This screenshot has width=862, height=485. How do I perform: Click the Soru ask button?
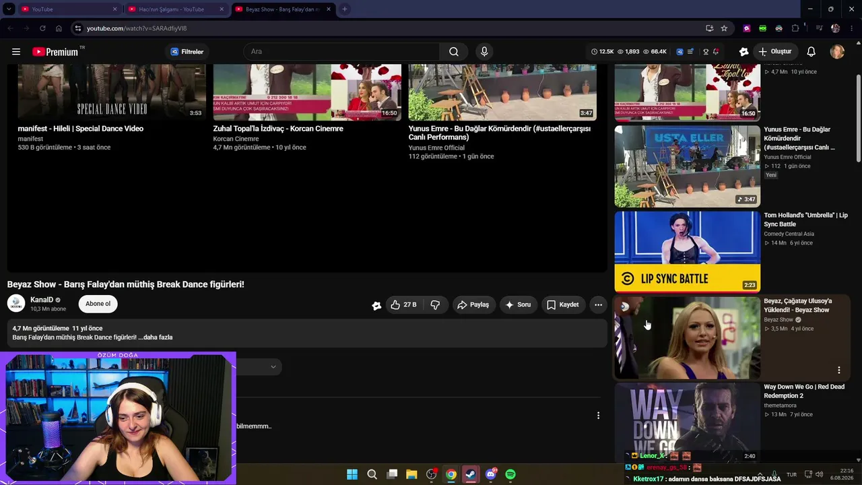(518, 304)
